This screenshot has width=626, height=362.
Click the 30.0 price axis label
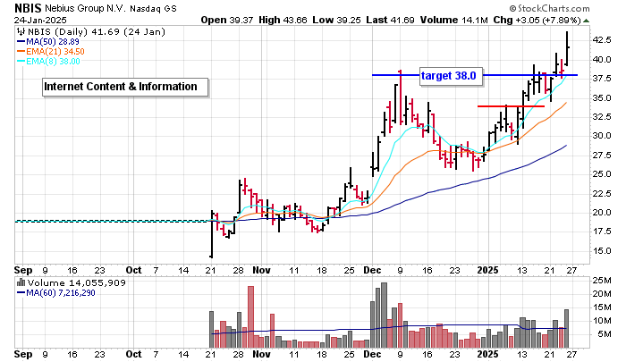[601, 136]
